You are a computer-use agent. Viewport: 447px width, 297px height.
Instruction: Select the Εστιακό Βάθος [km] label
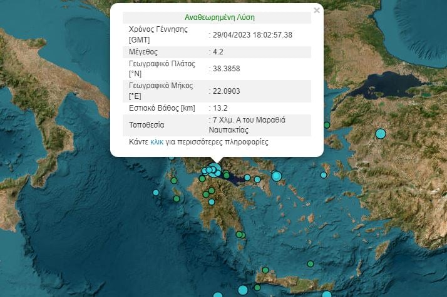162,108
